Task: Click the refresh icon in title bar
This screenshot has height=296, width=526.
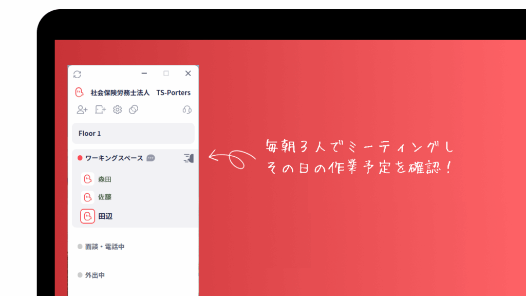Action: (77, 74)
